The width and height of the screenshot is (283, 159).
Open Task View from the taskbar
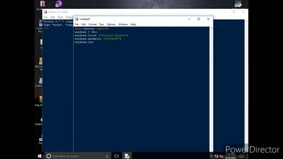[x=116, y=156]
